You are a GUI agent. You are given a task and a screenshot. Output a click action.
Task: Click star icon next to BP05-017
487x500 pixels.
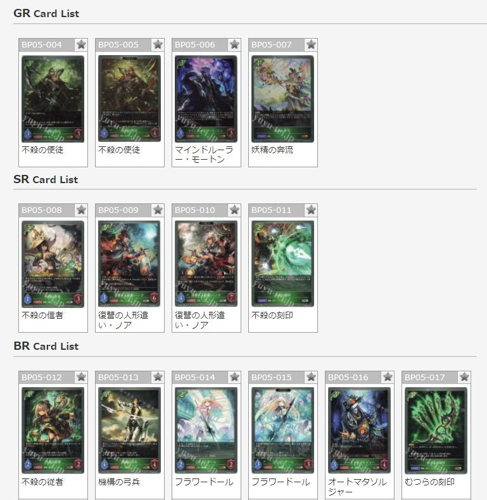[x=464, y=377]
